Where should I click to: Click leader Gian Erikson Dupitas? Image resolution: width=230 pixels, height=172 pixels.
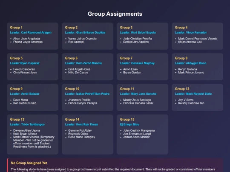click(x=91, y=32)
